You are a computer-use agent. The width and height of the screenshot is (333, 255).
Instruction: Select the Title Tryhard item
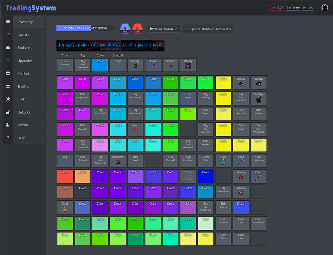click(x=83, y=161)
